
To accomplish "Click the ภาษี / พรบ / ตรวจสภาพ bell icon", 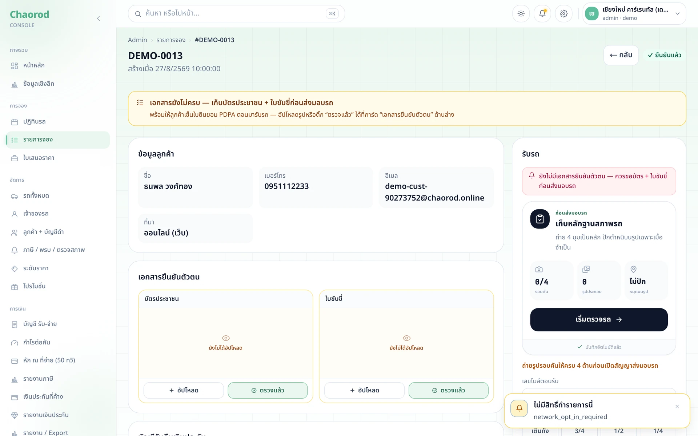I will click(15, 250).
